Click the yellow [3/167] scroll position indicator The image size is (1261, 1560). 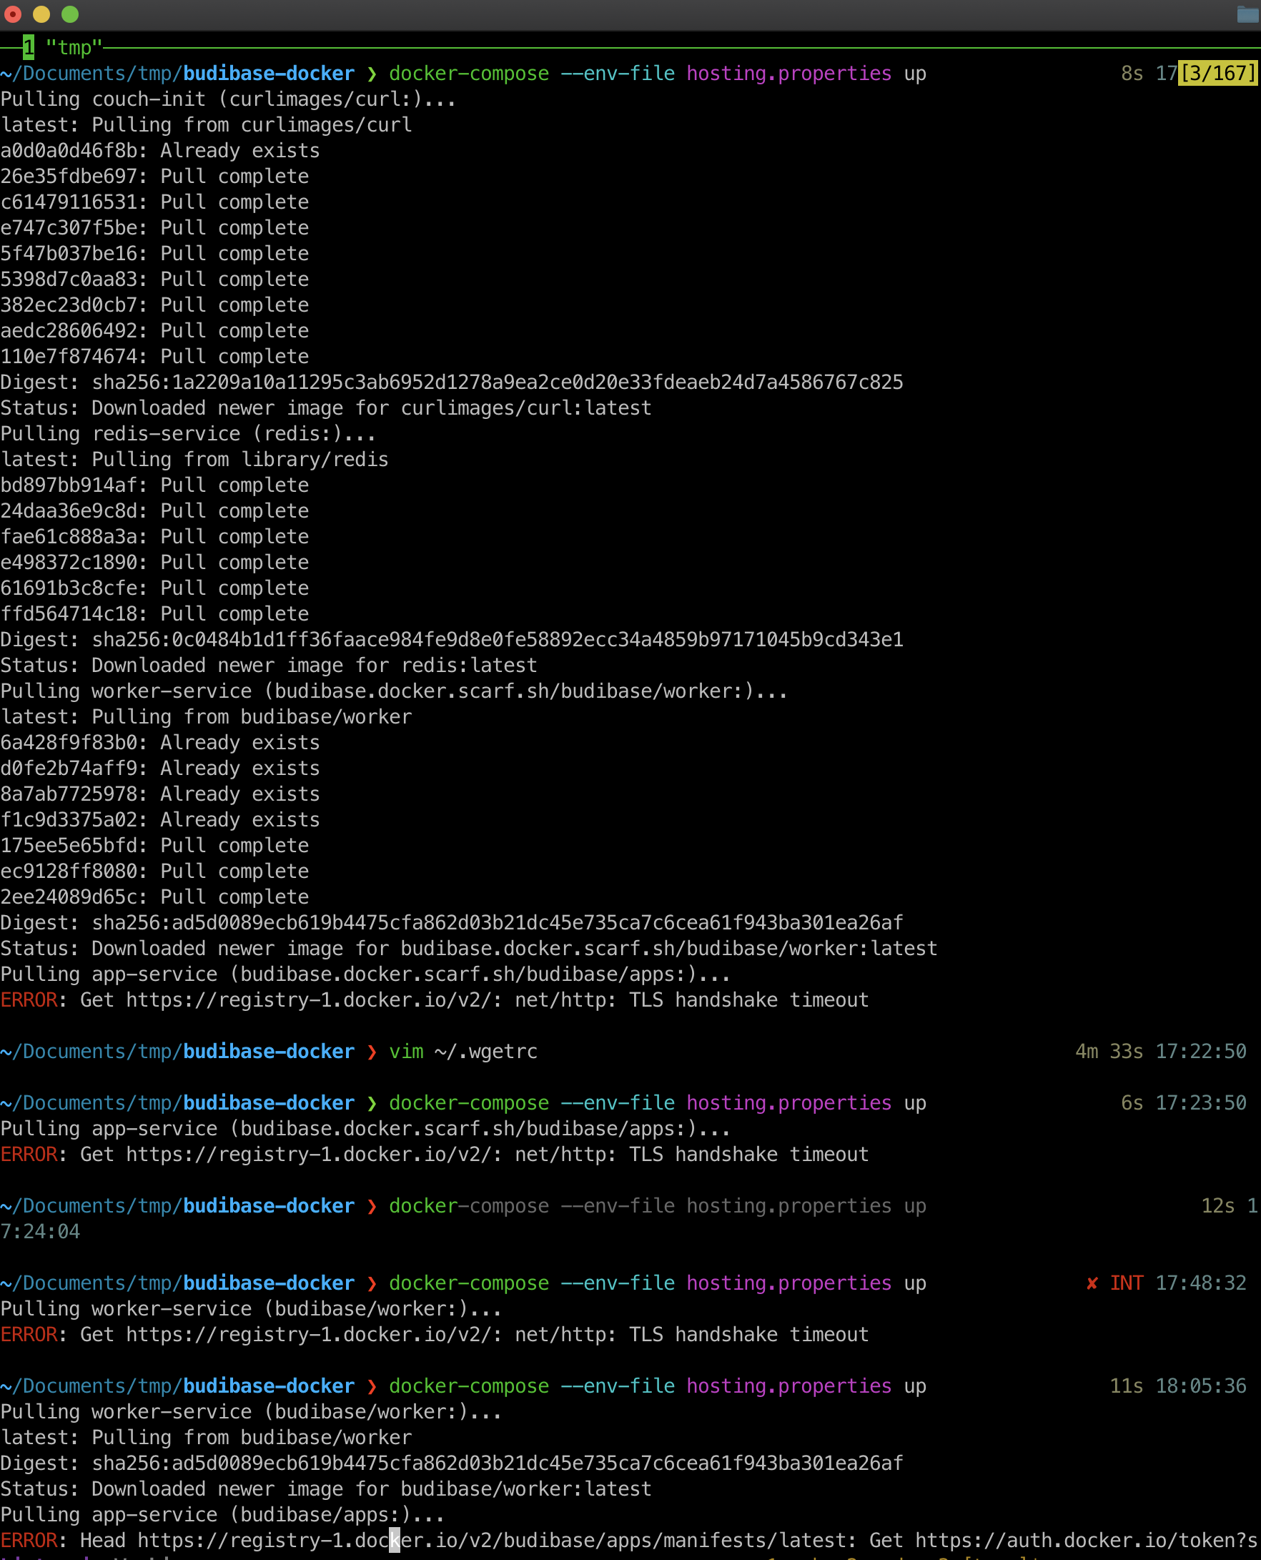1218,74
